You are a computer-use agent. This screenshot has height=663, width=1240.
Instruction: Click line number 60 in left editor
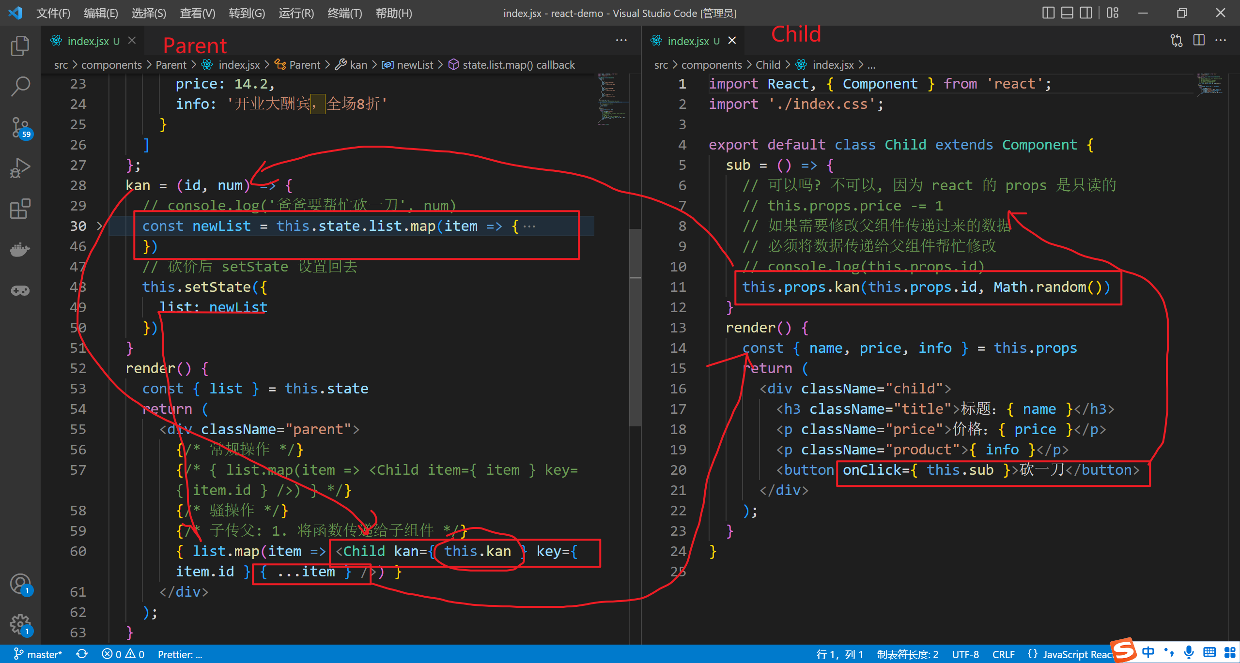[78, 551]
